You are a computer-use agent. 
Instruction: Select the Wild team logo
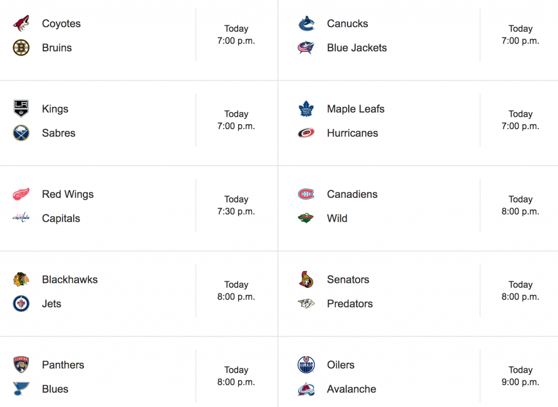tap(306, 218)
